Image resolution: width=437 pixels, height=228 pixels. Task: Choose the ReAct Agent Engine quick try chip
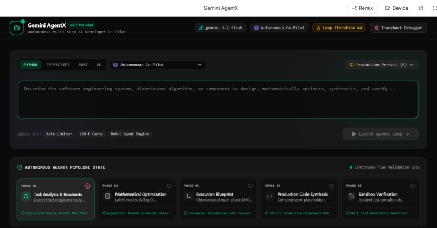coord(130,134)
